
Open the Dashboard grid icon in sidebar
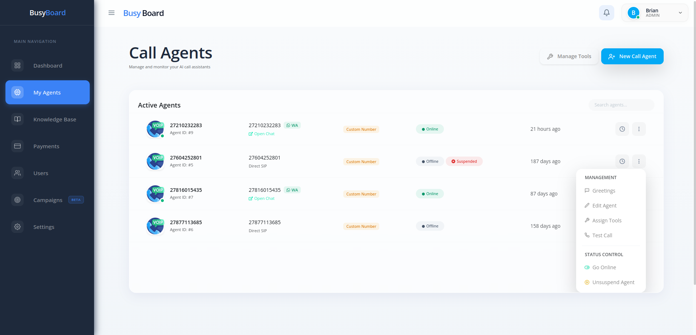pyautogui.click(x=17, y=65)
